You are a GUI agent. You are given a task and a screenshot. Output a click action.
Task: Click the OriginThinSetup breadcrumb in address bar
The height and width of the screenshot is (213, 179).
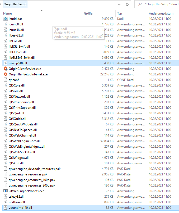pyautogui.click(x=15, y=4)
